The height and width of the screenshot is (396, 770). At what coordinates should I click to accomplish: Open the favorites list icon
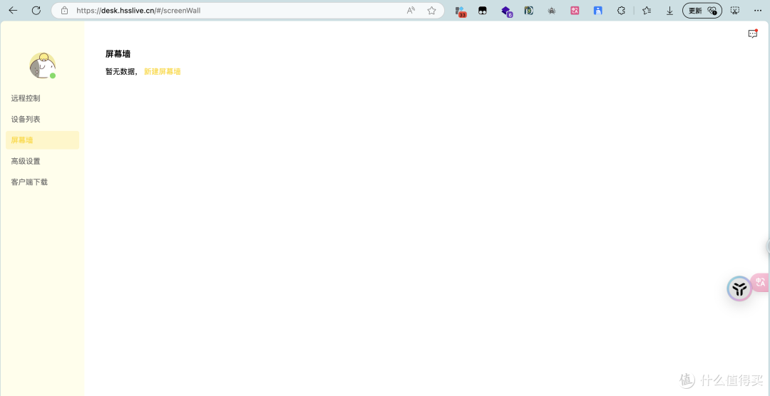tap(647, 10)
